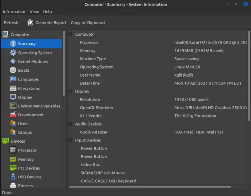Collapse the Computer section in details
Screen dimensions: 251x196
click(x=70, y=34)
